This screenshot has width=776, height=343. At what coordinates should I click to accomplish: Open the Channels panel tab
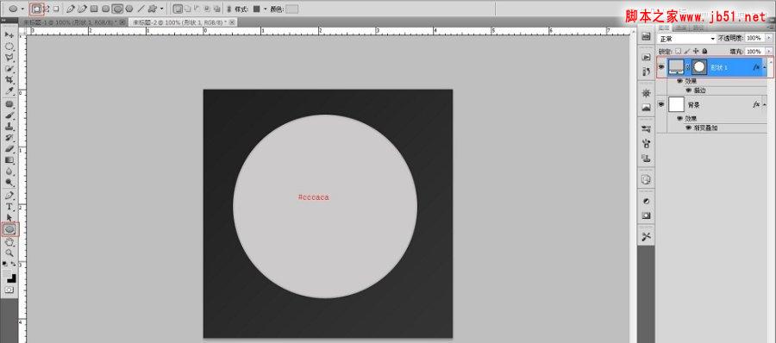(681, 28)
